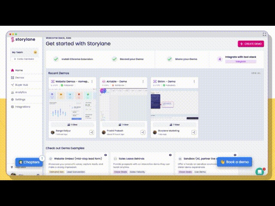
Task: Click the Analytics chart icon
Action: point(12,92)
